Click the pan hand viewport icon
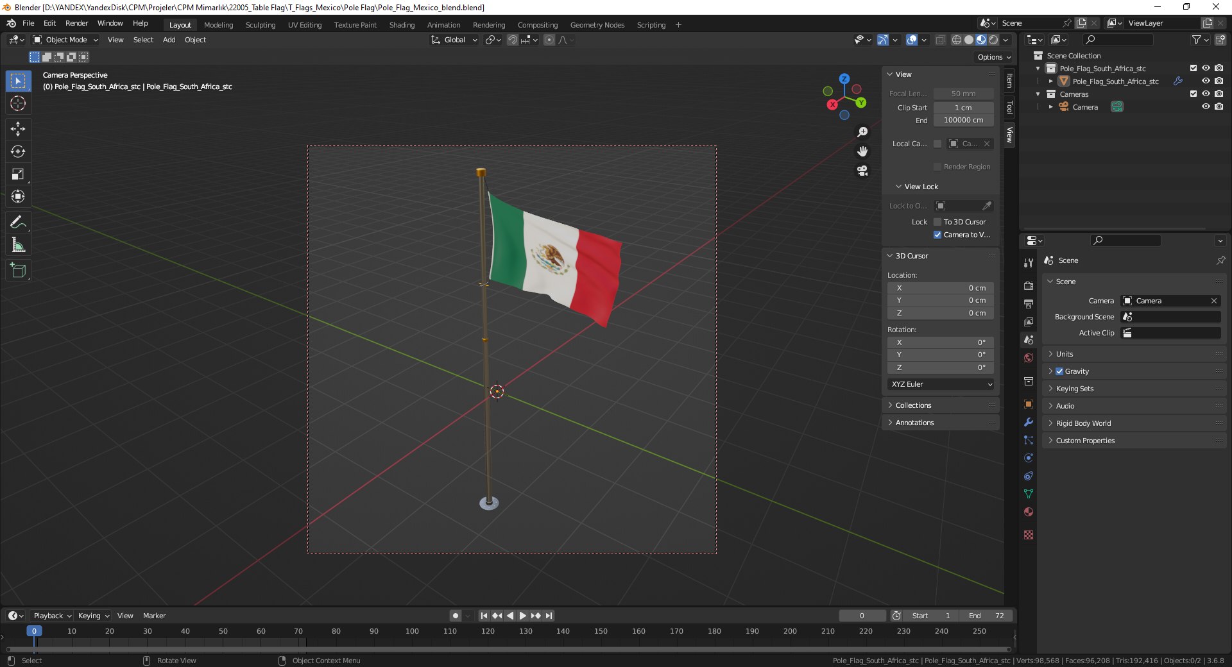The height and width of the screenshot is (667, 1232). (x=862, y=151)
